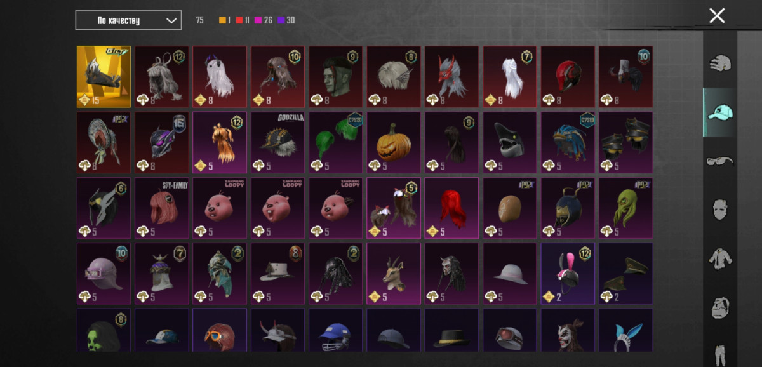The width and height of the screenshot is (762, 367).
Task: Select the shark head mask item
Action: 510,143
